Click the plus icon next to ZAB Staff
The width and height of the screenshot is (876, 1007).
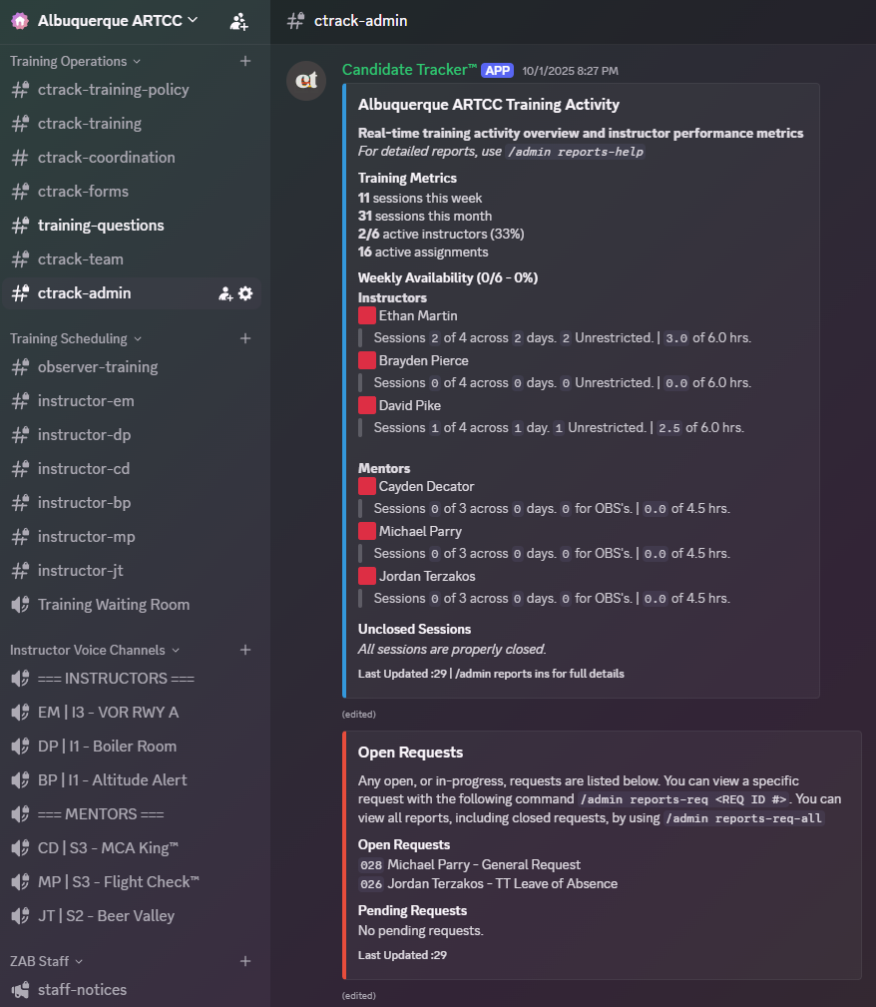pos(245,961)
